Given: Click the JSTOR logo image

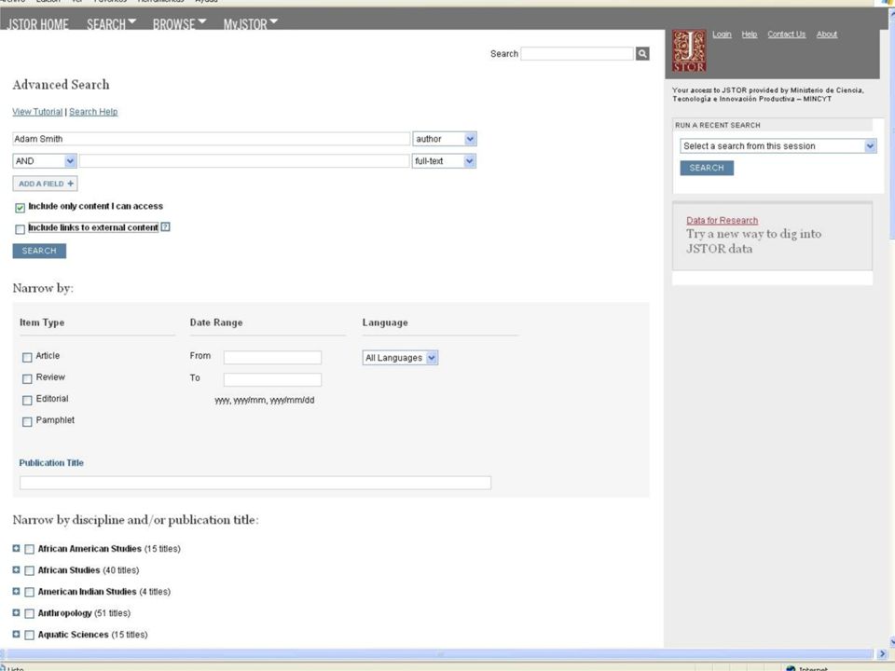Looking at the screenshot, I should pyautogui.click(x=689, y=51).
